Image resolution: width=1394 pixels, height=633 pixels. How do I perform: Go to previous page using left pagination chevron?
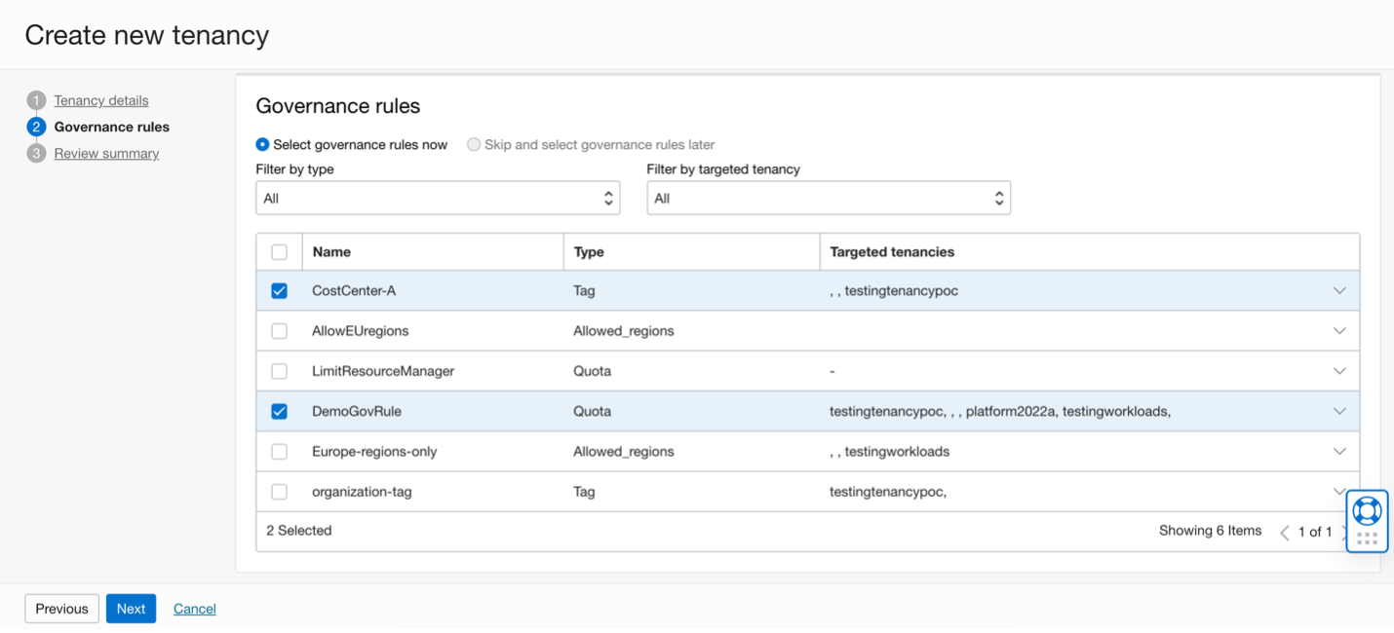1287,532
